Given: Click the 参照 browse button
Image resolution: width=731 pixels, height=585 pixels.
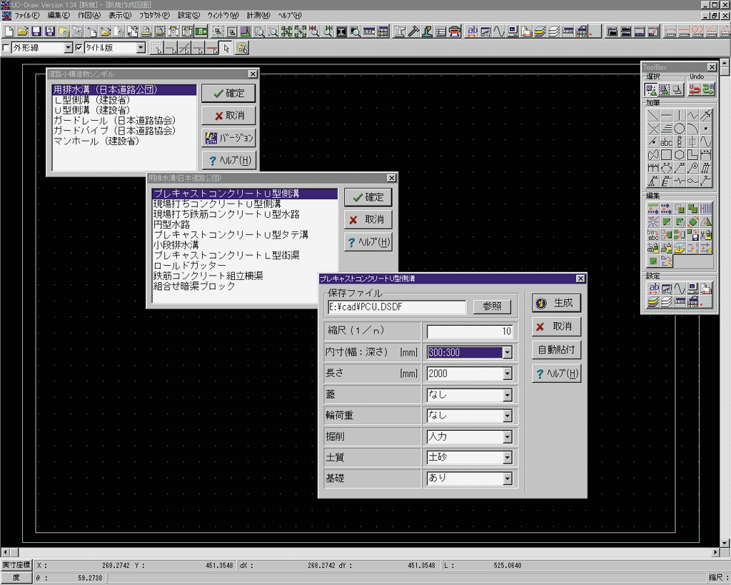Looking at the screenshot, I should point(492,306).
